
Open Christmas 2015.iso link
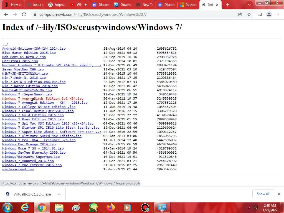[x=20, y=61]
